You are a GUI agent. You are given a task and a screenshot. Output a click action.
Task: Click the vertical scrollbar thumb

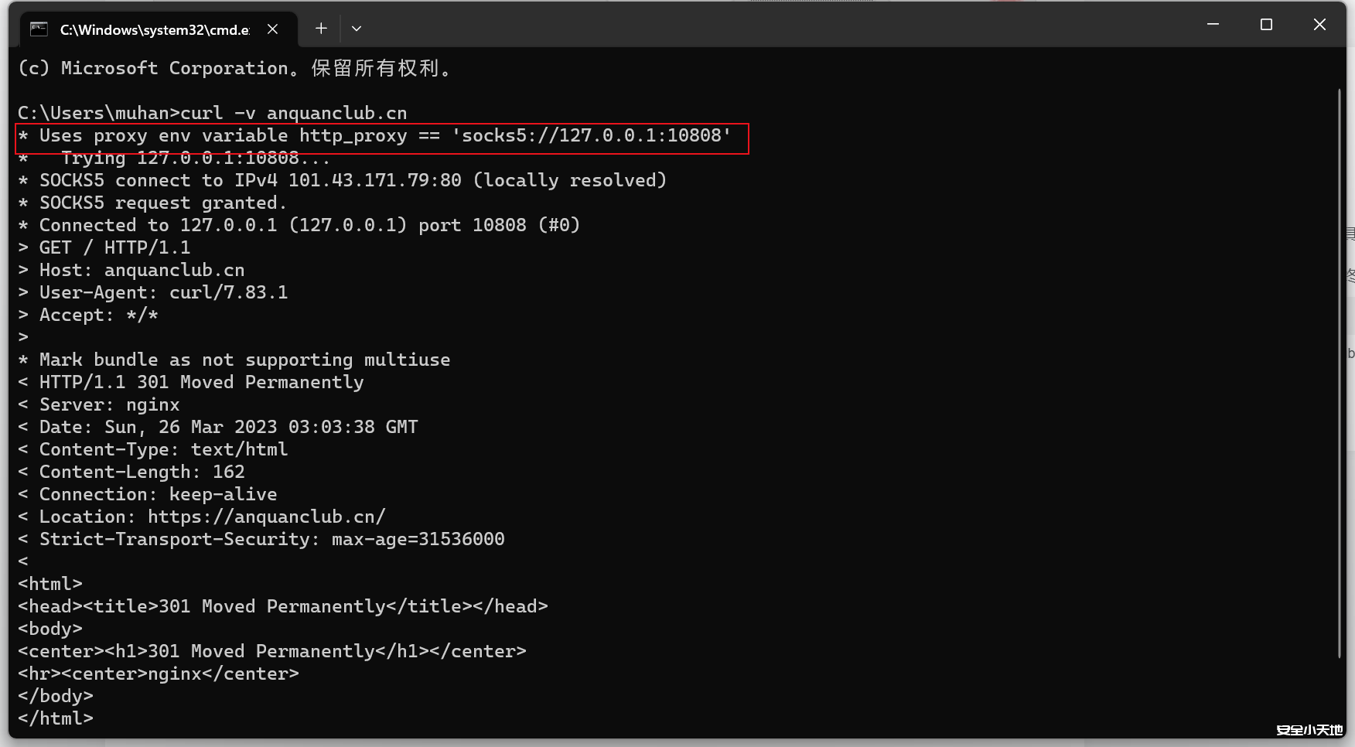(1339, 371)
